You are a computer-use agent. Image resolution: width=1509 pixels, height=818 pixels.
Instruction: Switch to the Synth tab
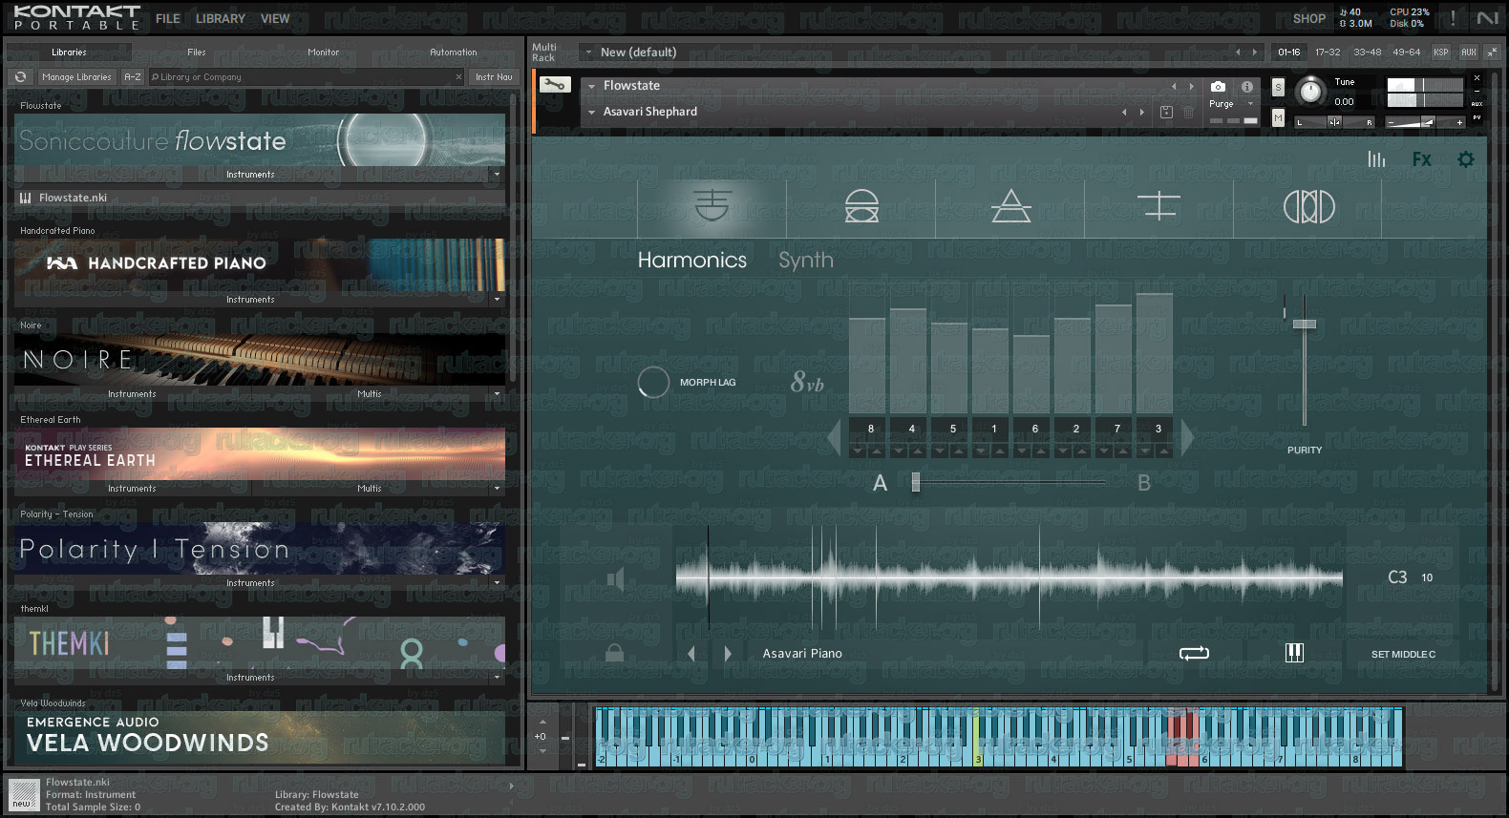[806, 260]
